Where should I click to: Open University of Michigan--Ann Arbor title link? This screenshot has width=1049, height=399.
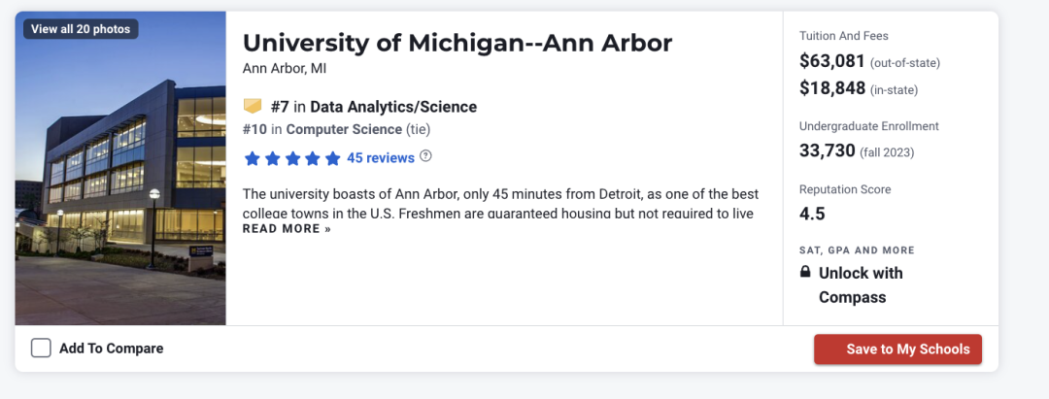(x=457, y=44)
